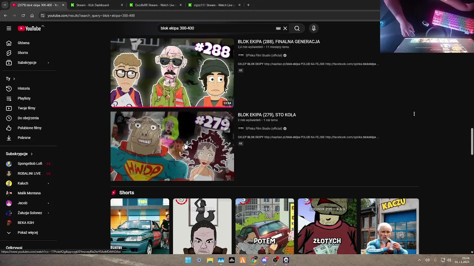The image size is (474, 266).
Task: Open SPInka Film Studio channel under video 288
Action: pos(264,55)
